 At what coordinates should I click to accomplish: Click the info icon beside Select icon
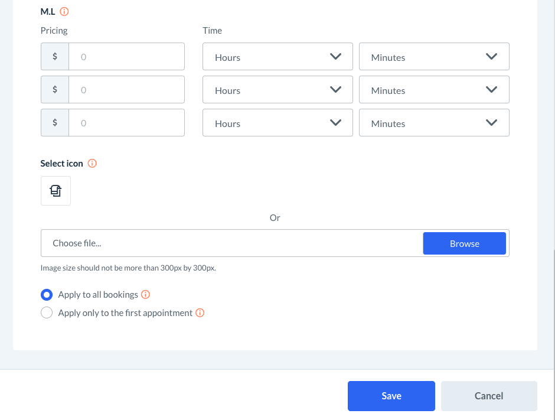click(92, 164)
